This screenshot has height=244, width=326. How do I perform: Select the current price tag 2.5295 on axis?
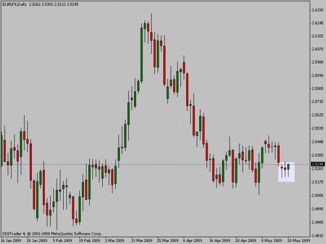pyautogui.click(x=318, y=164)
